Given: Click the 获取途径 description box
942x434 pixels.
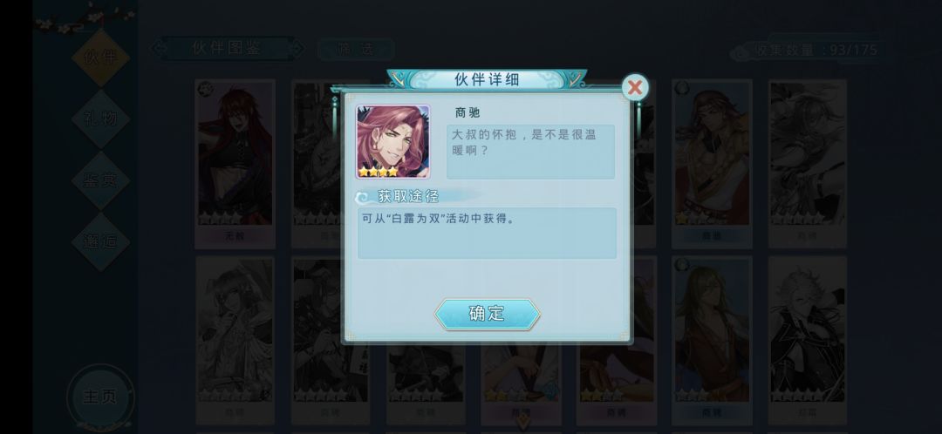Looking at the screenshot, I should coord(487,233).
